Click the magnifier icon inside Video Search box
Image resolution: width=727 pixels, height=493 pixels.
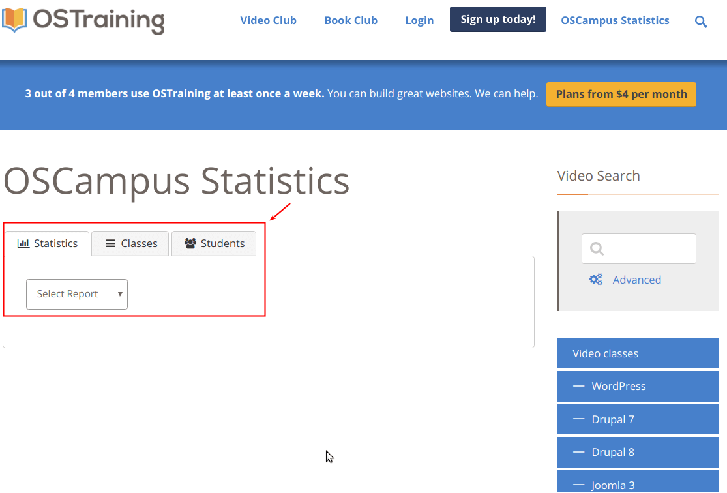(597, 249)
